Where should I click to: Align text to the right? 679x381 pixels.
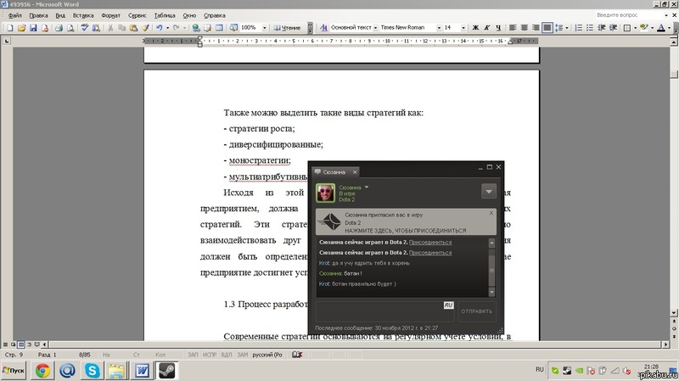point(536,28)
